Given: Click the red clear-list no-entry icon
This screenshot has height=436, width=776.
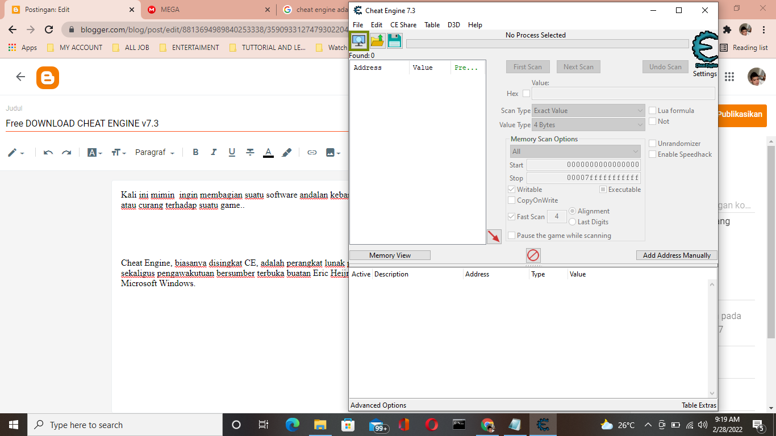Looking at the screenshot, I should coord(533,255).
